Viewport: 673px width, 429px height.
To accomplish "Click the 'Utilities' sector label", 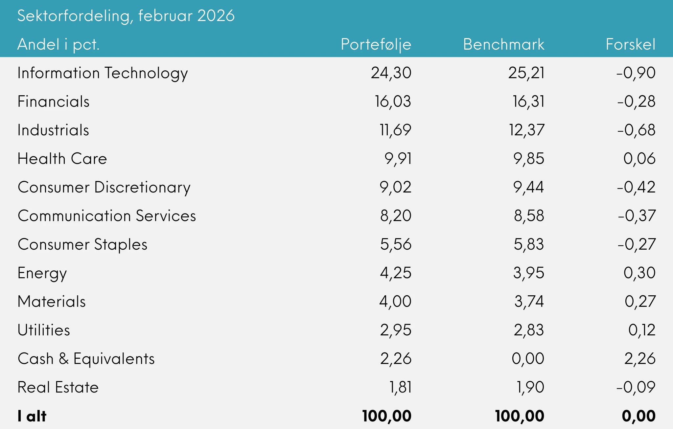I will pos(44,330).
